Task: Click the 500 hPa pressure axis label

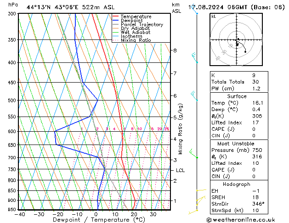Action: (x=13, y=100)
